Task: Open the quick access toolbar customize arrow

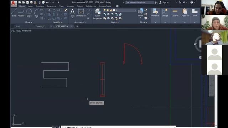Action: [58, 2]
